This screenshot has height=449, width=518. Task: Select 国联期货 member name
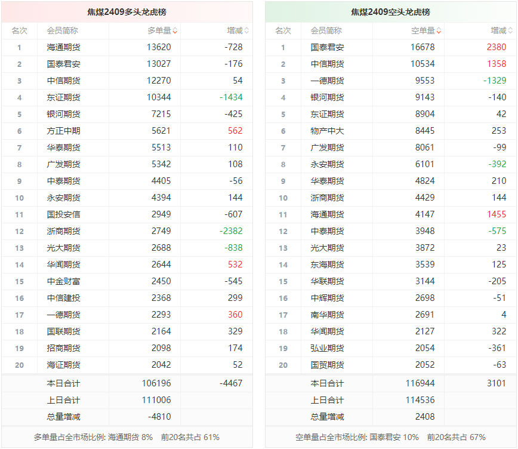63,331
